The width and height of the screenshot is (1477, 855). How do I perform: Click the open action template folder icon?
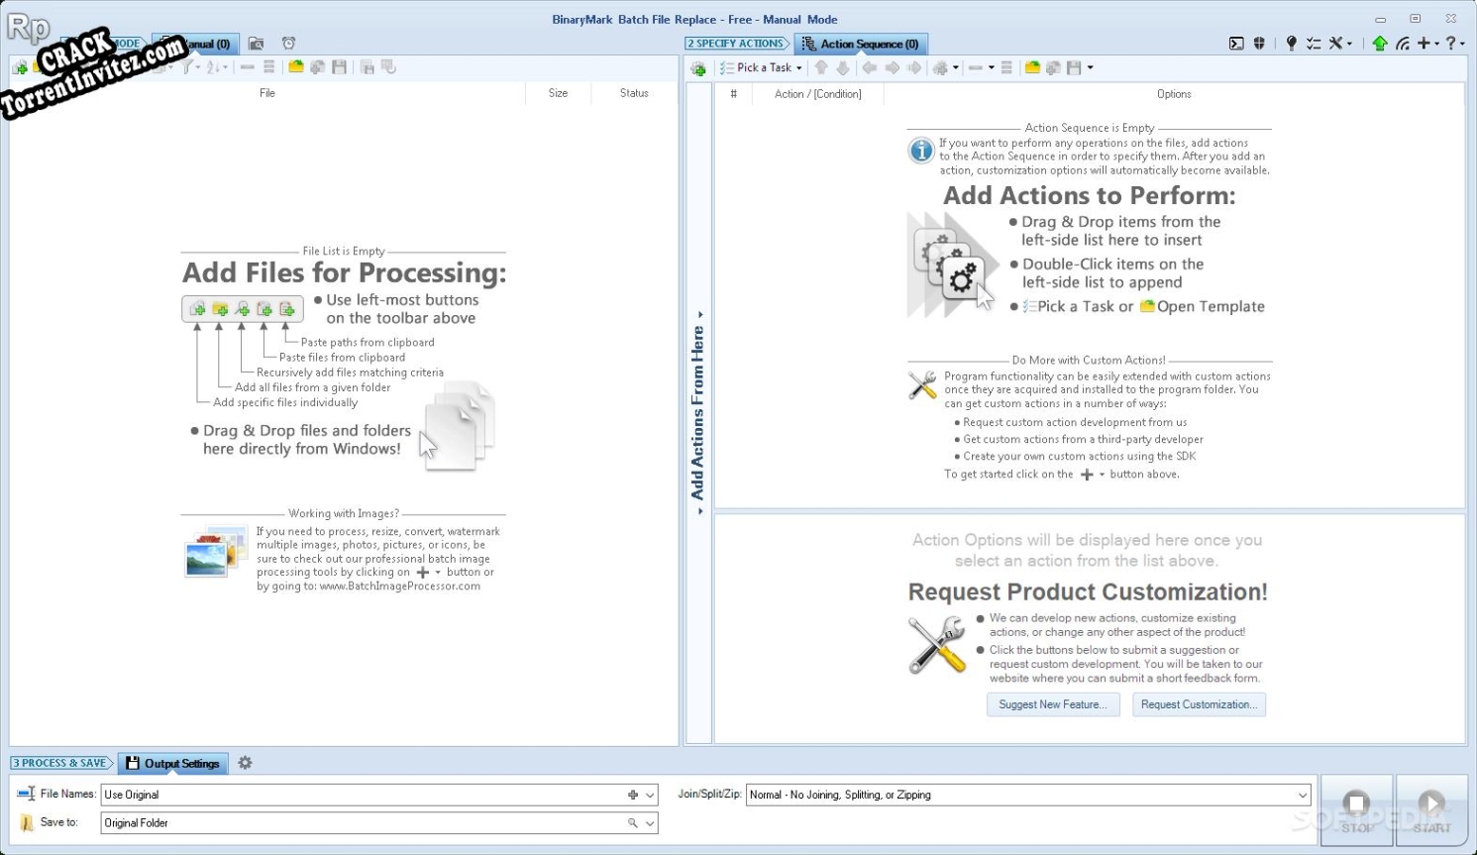click(x=1032, y=68)
